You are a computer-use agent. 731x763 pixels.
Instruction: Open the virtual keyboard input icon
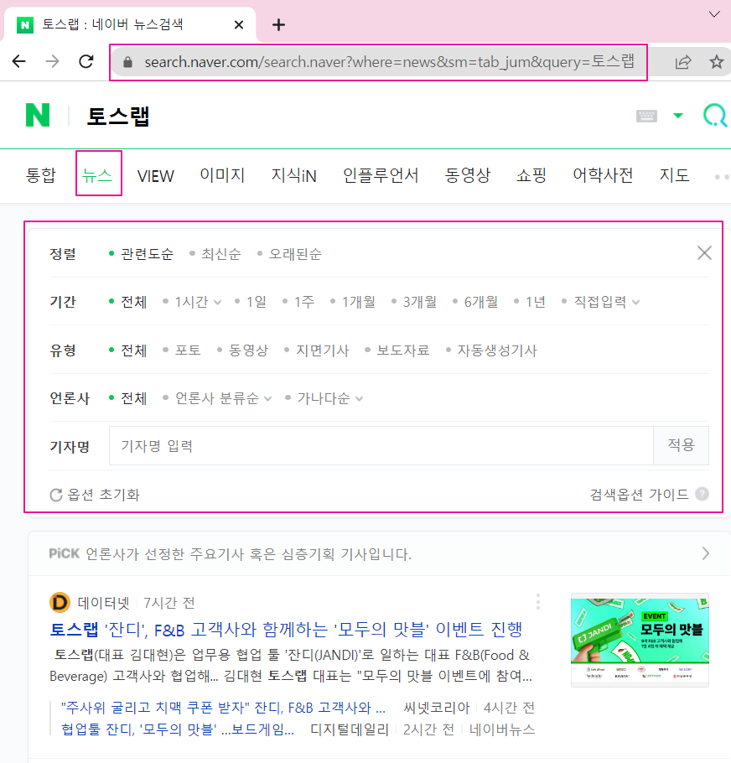tap(646, 116)
